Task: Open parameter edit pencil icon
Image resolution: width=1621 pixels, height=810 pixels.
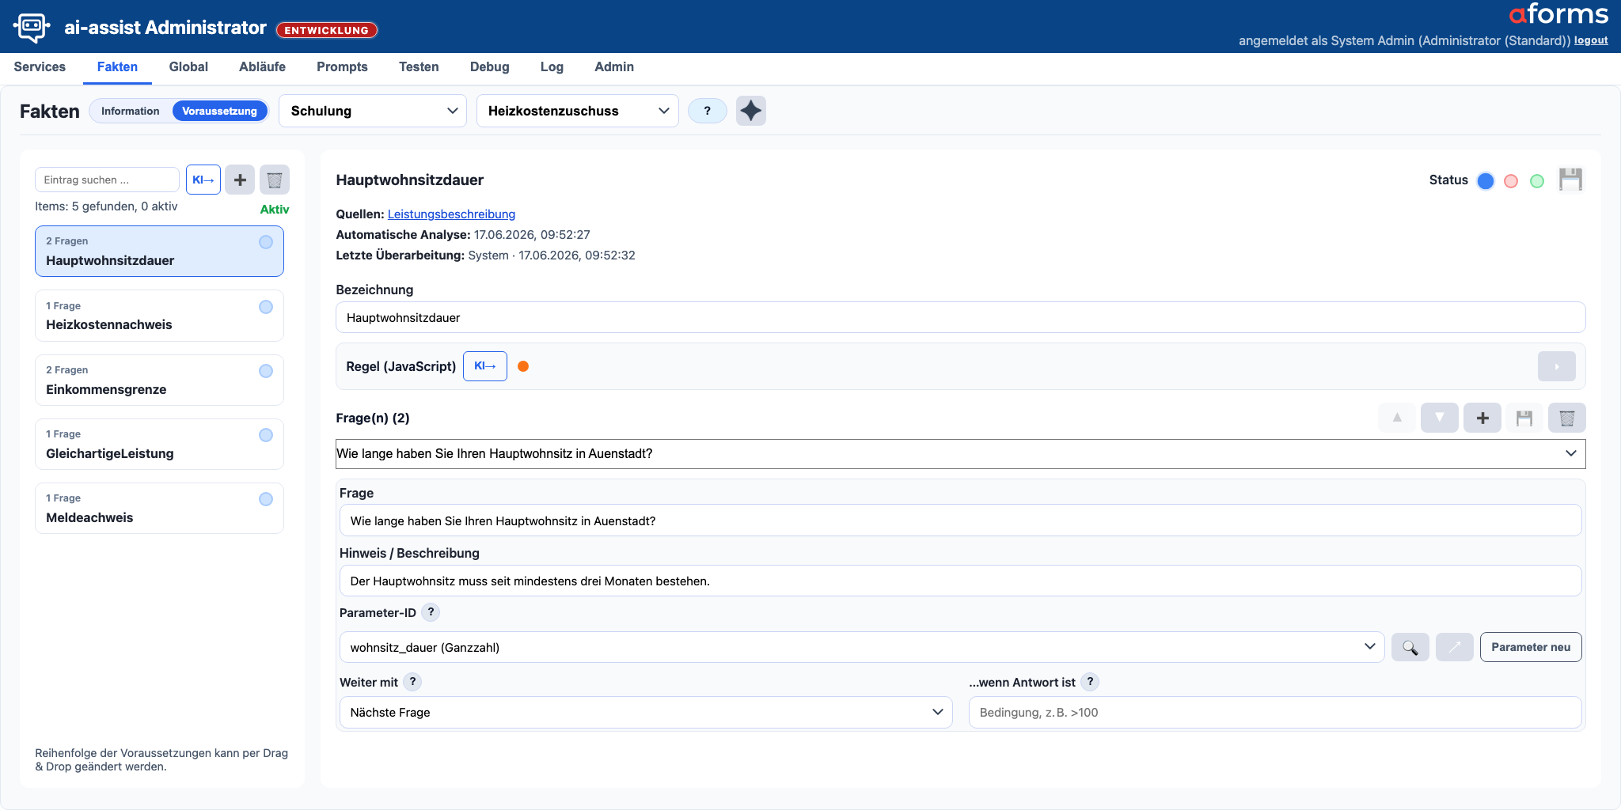Action: tap(1455, 647)
